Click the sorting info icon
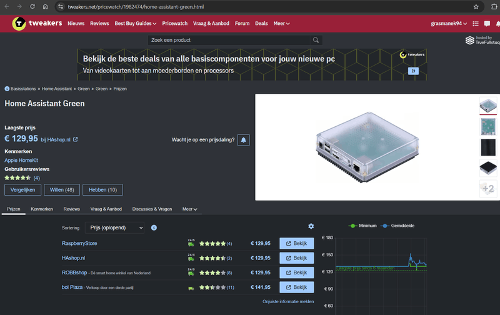Image resolution: width=500 pixels, height=315 pixels. [154, 227]
